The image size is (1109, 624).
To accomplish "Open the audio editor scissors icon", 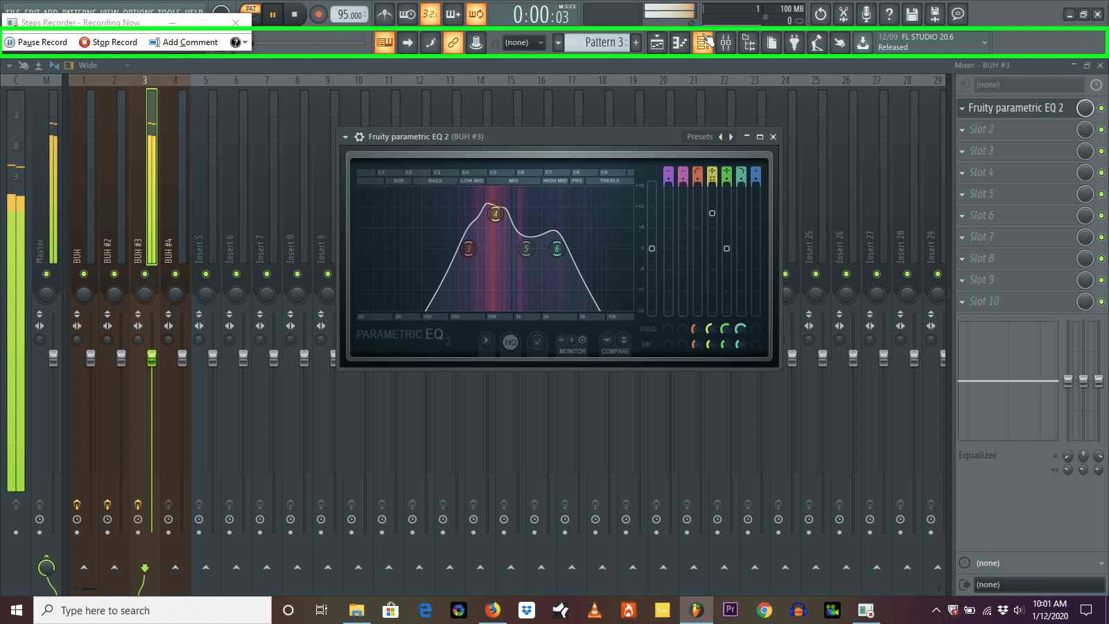I will [x=844, y=14].
